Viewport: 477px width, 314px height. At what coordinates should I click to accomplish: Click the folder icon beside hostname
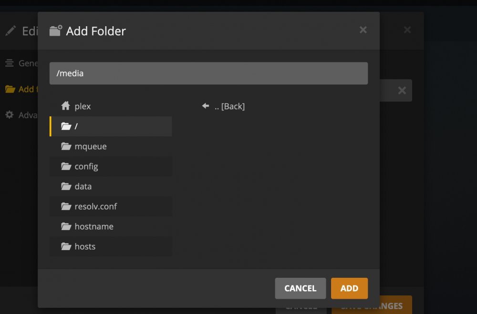[66, 226]
